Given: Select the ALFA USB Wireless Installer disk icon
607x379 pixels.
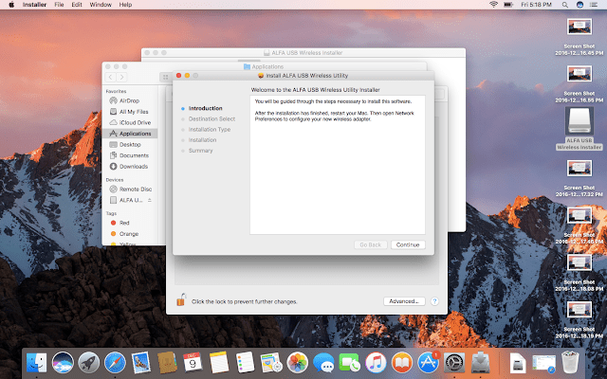Looking at the screenshot, I should (579, 121).
